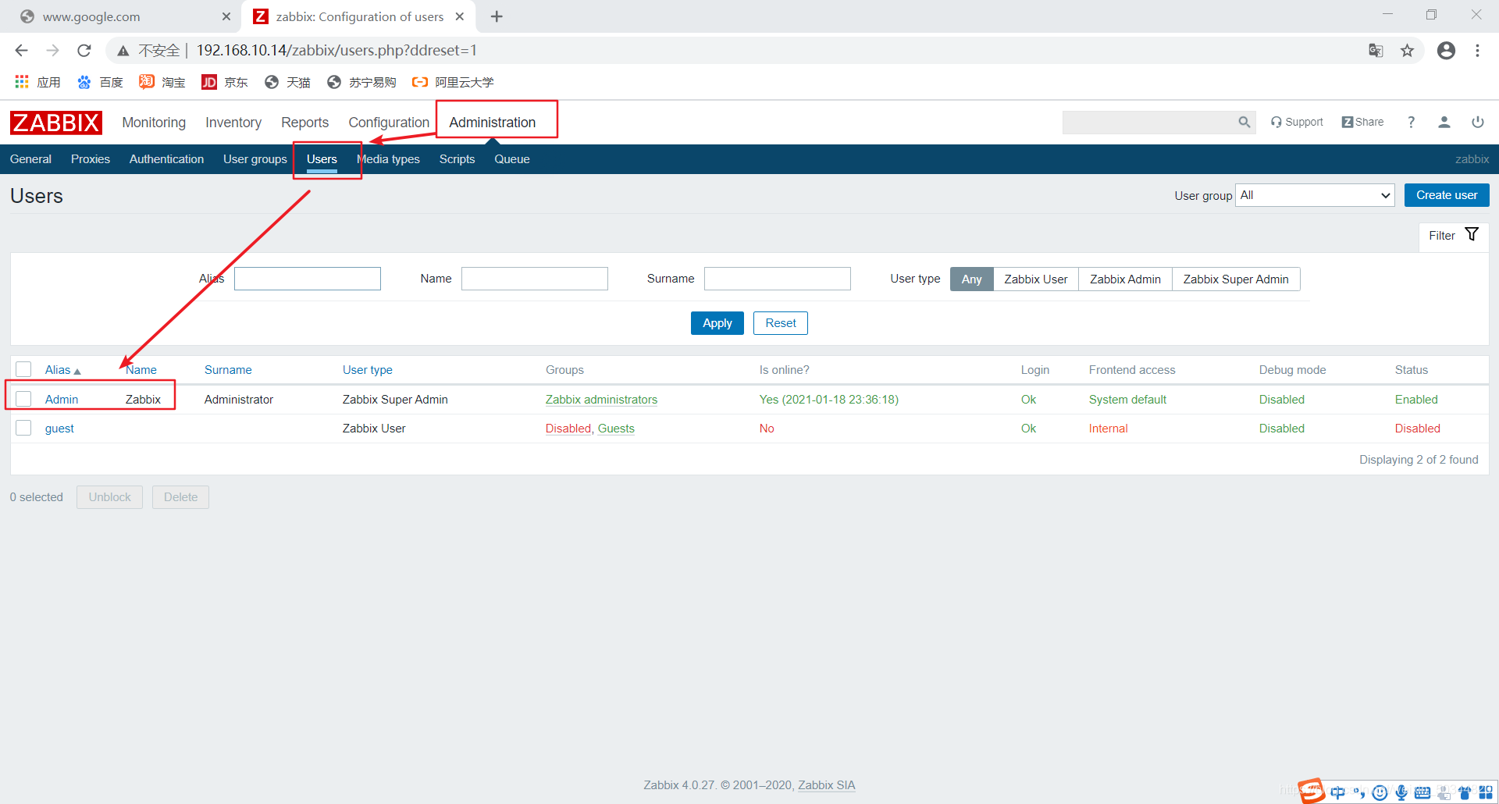
Task: Click the Apply filter button
Action: 717,323
